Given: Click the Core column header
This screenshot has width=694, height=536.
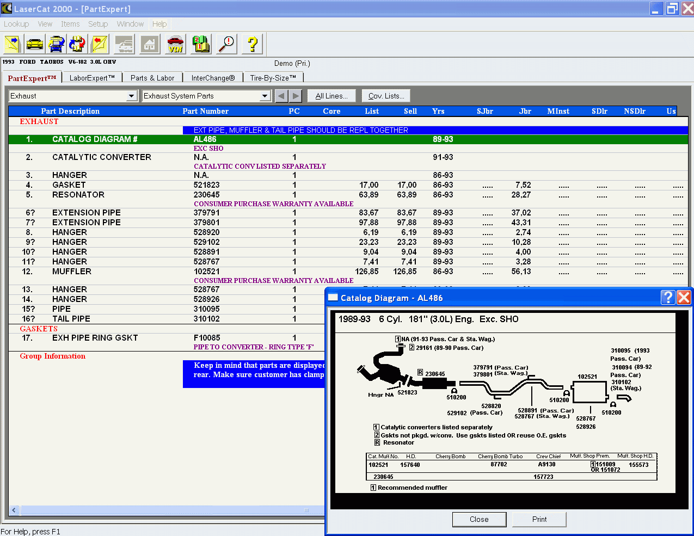Looking at the screenshot, I should (331, 111).
